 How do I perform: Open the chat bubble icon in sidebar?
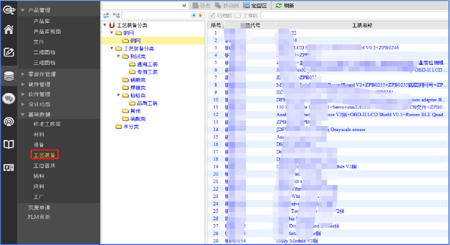(x=8, y=98)
